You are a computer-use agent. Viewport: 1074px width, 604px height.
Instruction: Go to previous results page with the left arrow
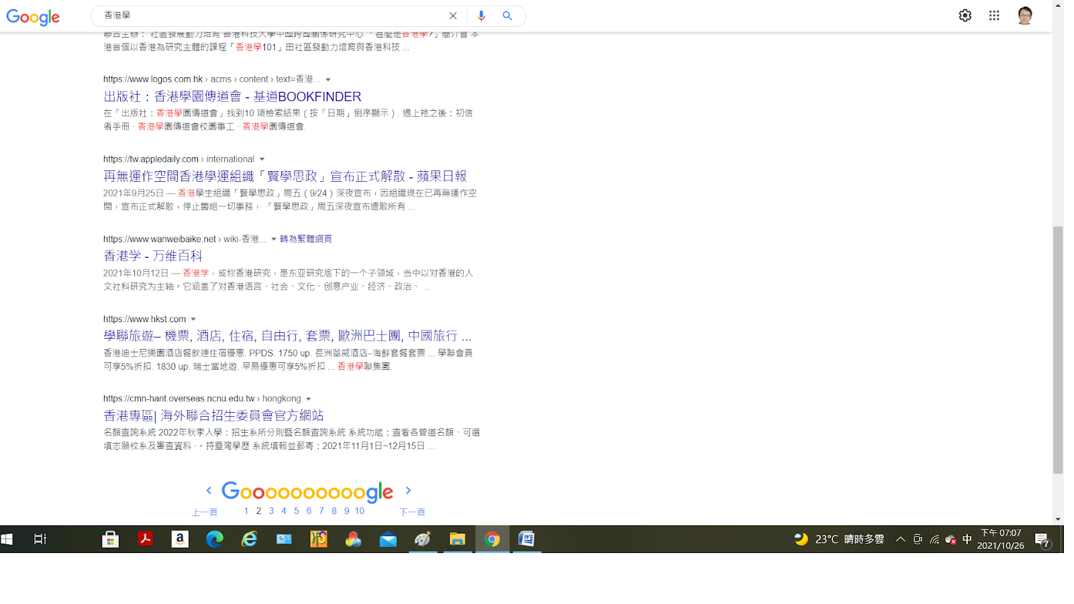[209, 491]
